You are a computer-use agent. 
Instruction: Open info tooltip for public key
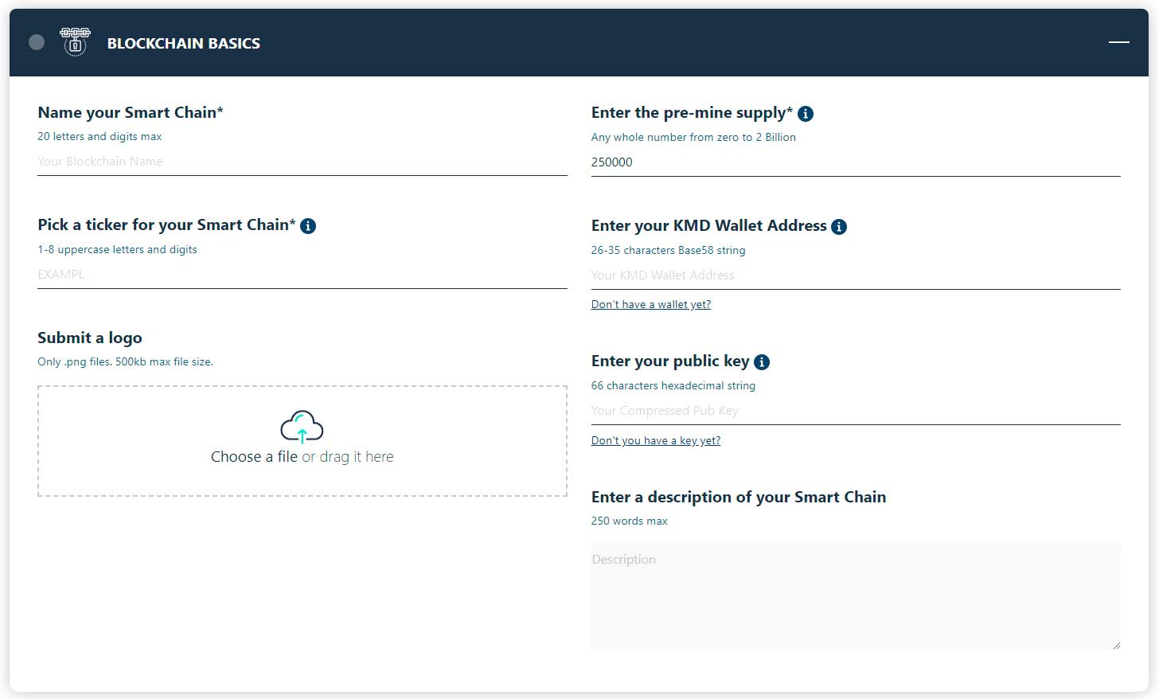click(762, 362)
